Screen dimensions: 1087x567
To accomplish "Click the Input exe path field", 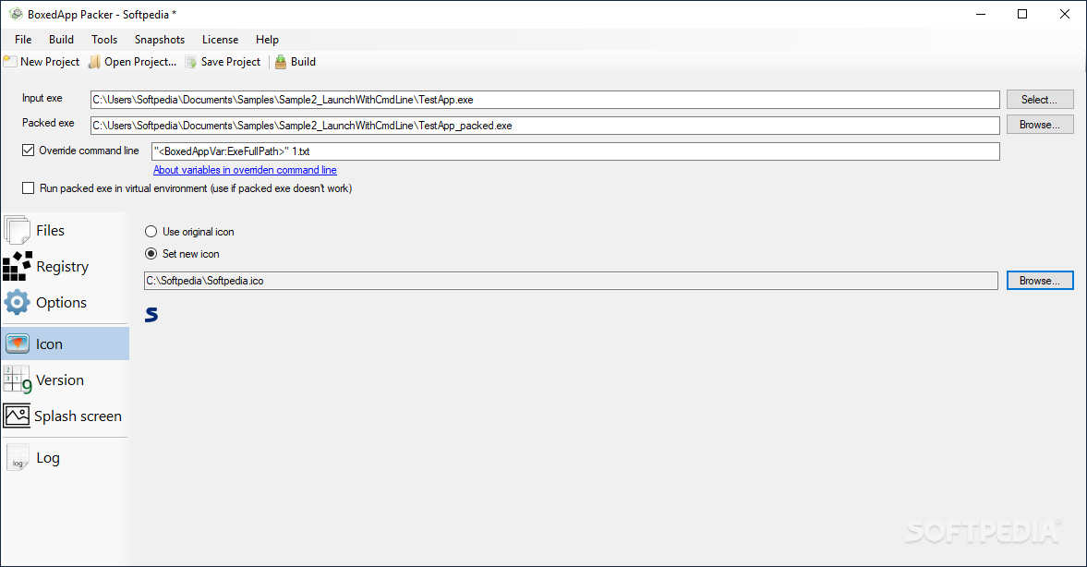I will [x=545, y=100].
